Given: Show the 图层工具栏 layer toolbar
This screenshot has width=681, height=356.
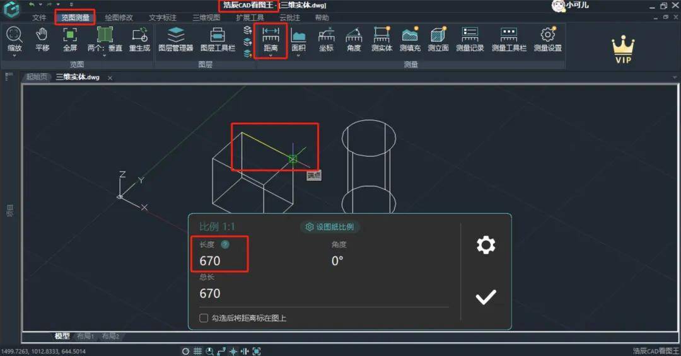Looking at the screenshot, I should [x=218, y=39].
